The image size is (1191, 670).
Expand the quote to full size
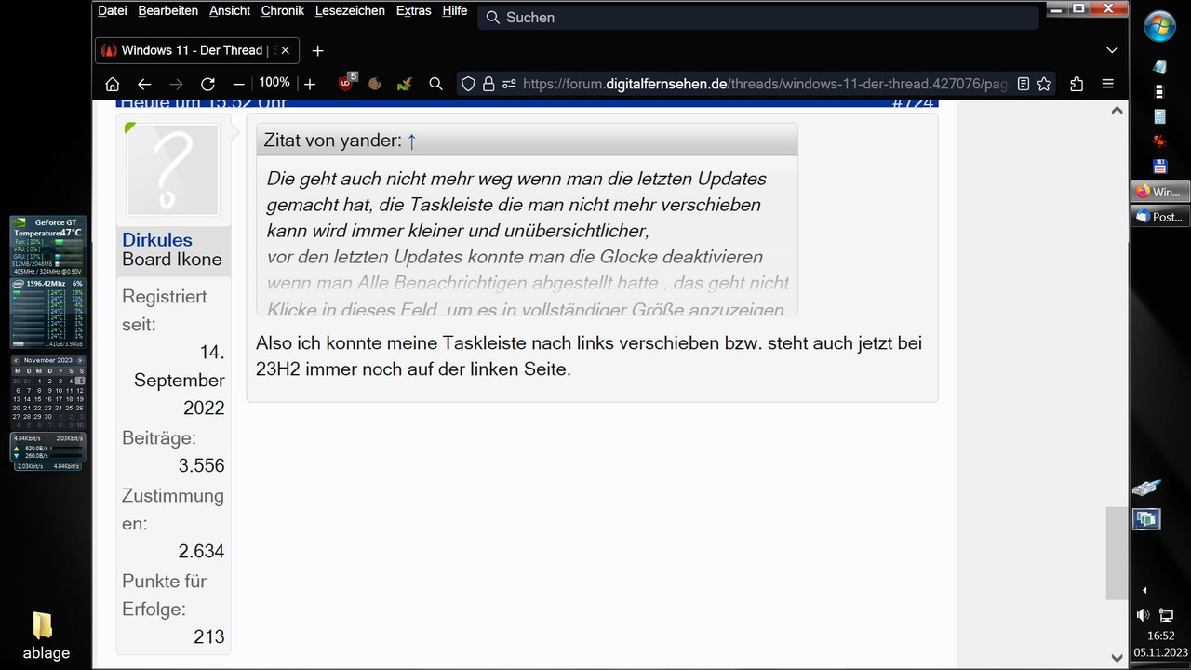(x=527, y=309)
